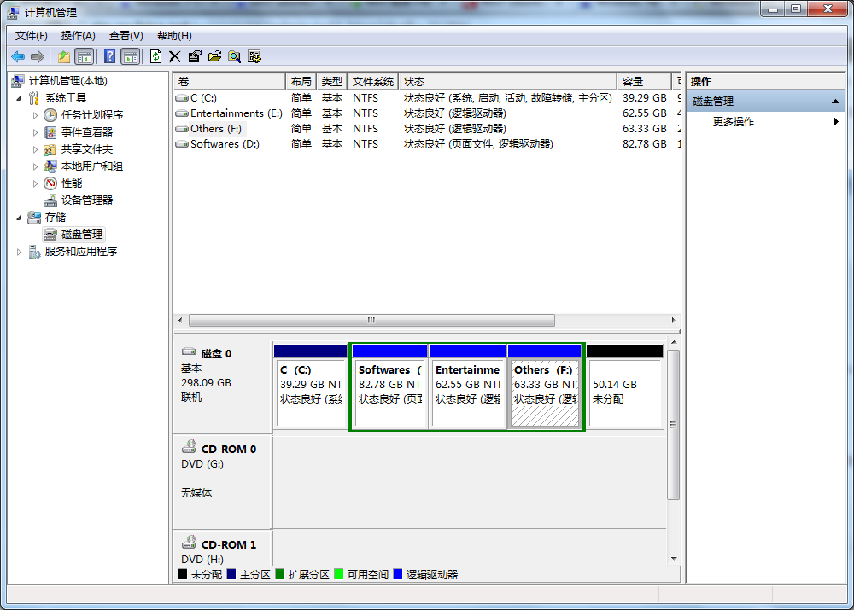The image size is (854, 610).
Task: Expand the 任务计划程序 node
Action: (x=35, y=115)
